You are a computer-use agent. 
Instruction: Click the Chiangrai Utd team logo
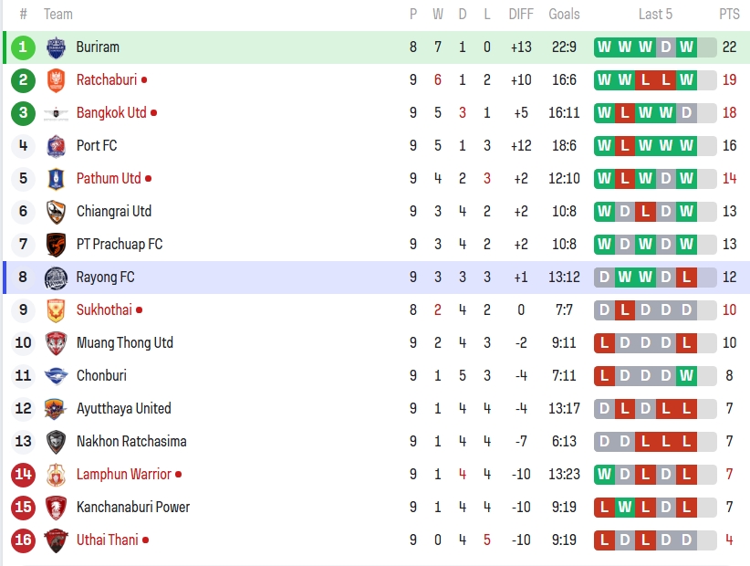56,212
